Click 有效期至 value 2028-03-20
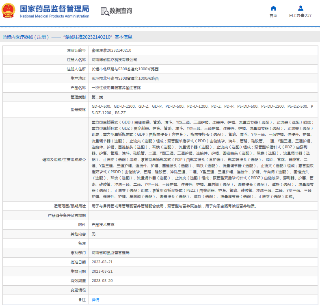Screen dimensions: 320x308 [x=102, y=281]
